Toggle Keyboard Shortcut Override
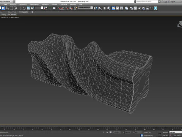This screenshot has height=137, width=182. (54, 8)
